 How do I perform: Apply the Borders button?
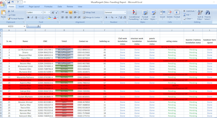click(43, 18)
